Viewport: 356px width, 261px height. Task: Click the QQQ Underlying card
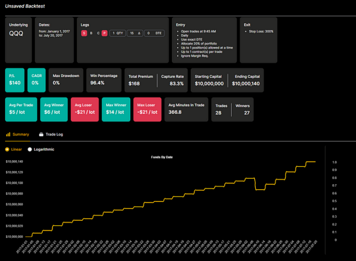pyautogui.click(x=18, y=40)
